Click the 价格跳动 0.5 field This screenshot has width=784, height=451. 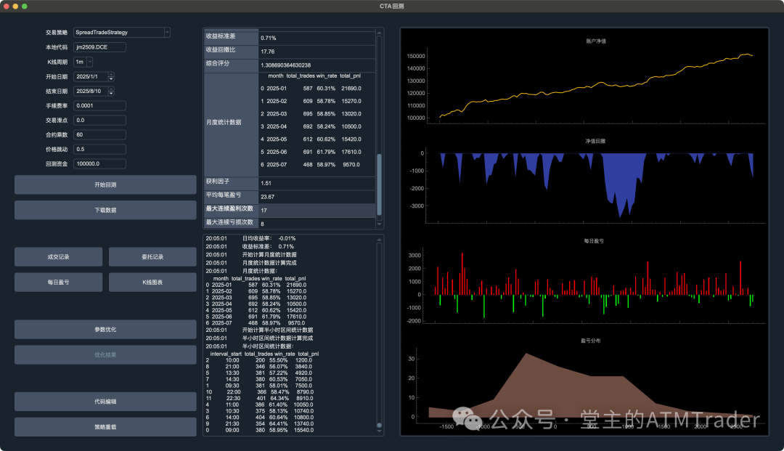[x=99, y=149]
